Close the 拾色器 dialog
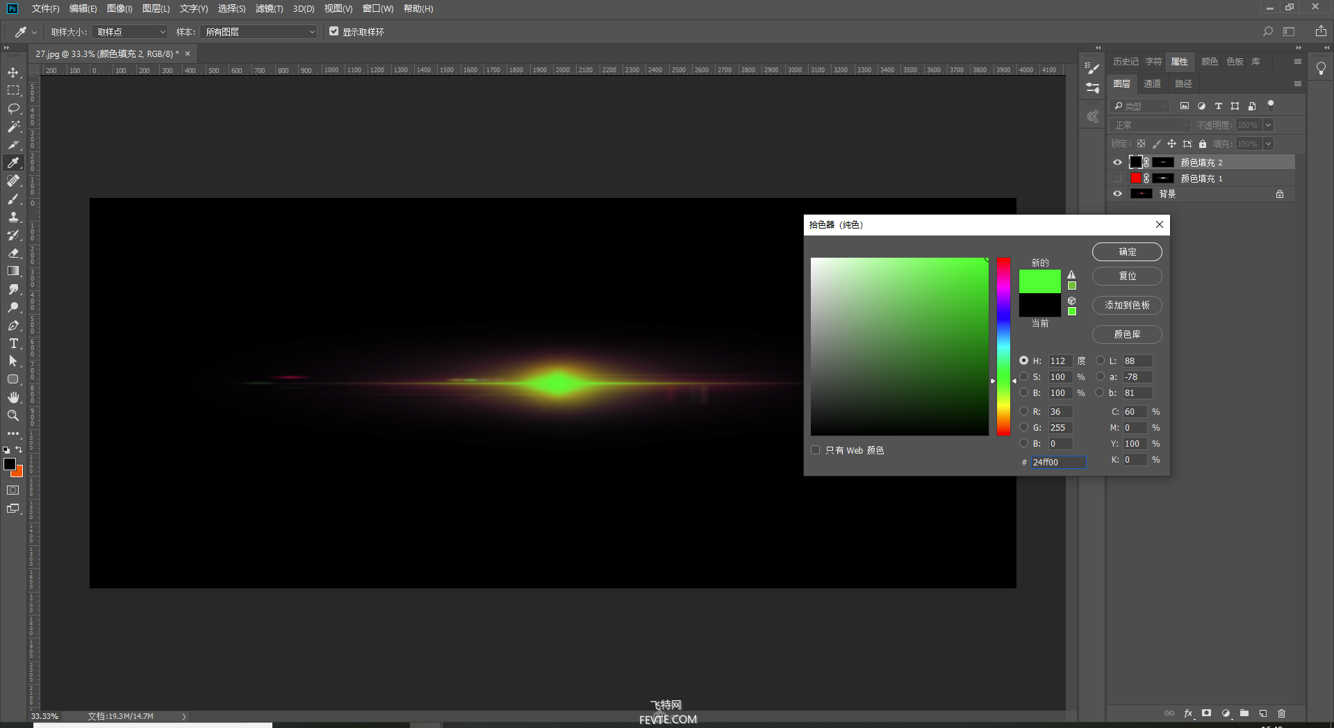 point(1159,224)
